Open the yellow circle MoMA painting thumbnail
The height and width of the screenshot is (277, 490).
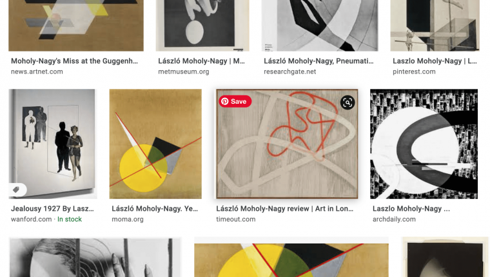pyautogui.click(x=155, y=144)
